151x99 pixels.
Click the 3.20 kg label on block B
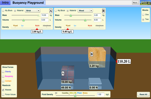click(94, 66)
